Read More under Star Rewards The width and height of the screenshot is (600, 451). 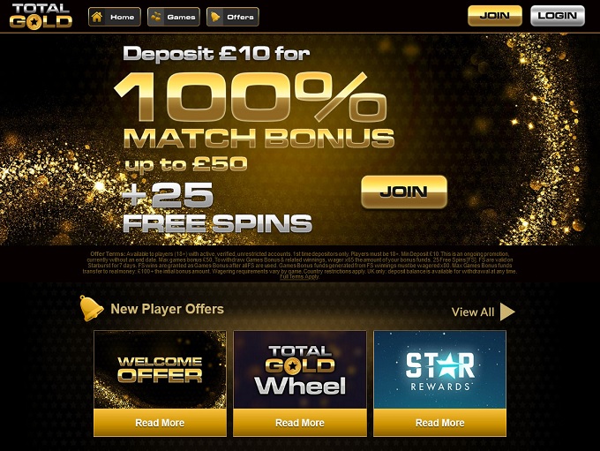(x=440, y=423)
